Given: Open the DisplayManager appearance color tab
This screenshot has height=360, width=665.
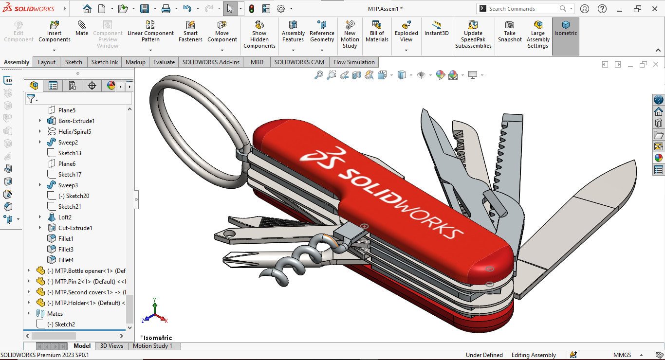Looking at the screenshot, I should tap(111, 86).
